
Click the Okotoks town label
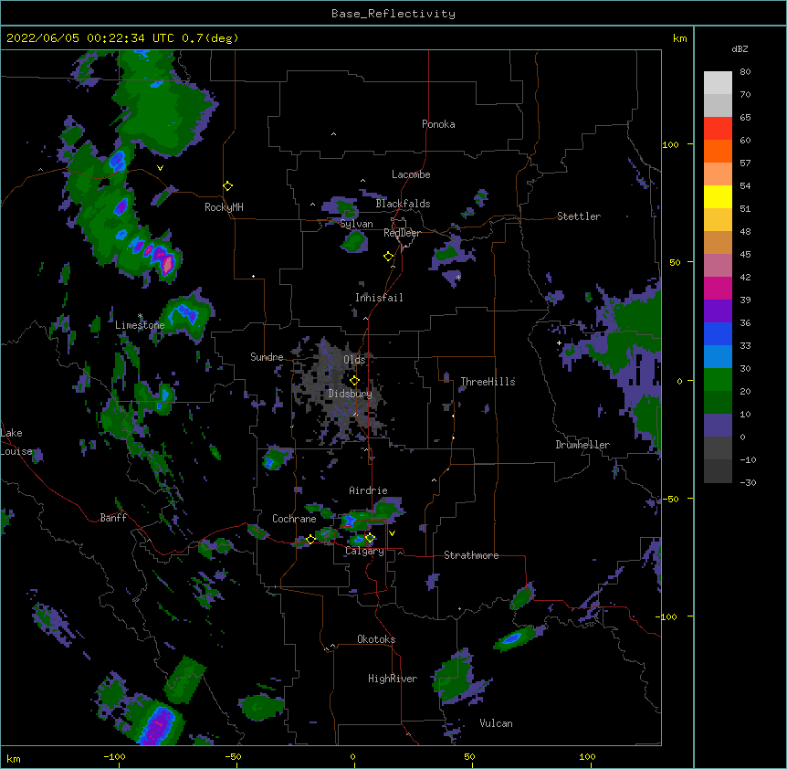point(376,639)
